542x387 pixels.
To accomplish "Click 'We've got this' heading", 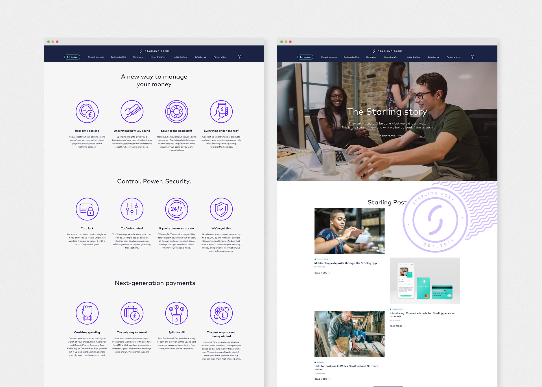I will (x=221, y=228).
